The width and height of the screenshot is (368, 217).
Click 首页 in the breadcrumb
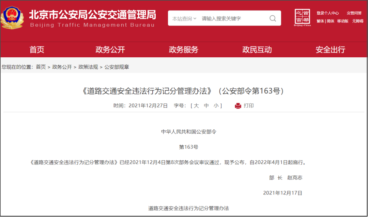41,67
